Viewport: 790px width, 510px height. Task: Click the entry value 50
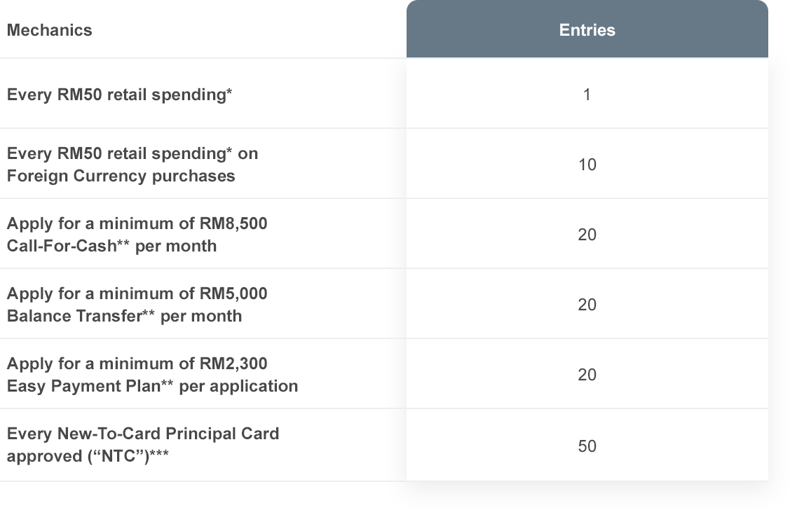[x=587, y=446]
